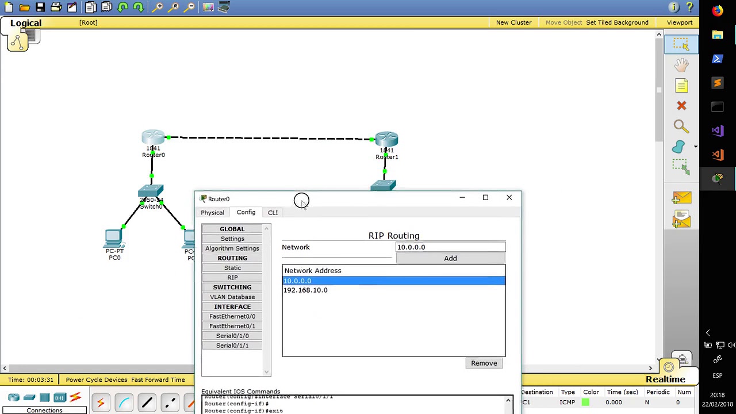Open Static routing configuration

(x=232, y=268)
